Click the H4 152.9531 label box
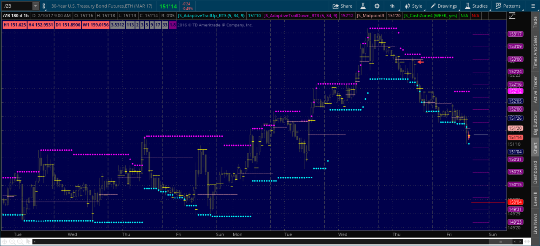Viewport: 540px width, 246px height. point(40,25)
